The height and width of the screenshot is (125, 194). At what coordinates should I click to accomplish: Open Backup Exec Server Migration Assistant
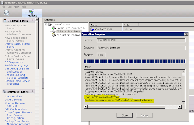(x=18, y=123)
